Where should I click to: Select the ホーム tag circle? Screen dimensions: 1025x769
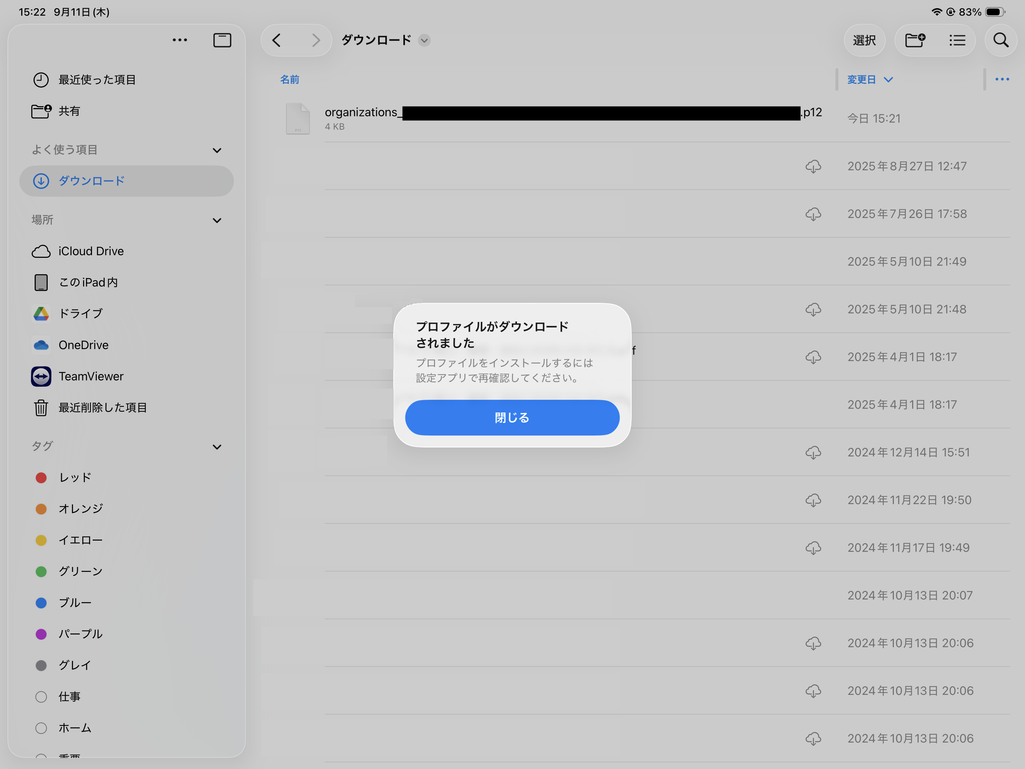[41, 728]
